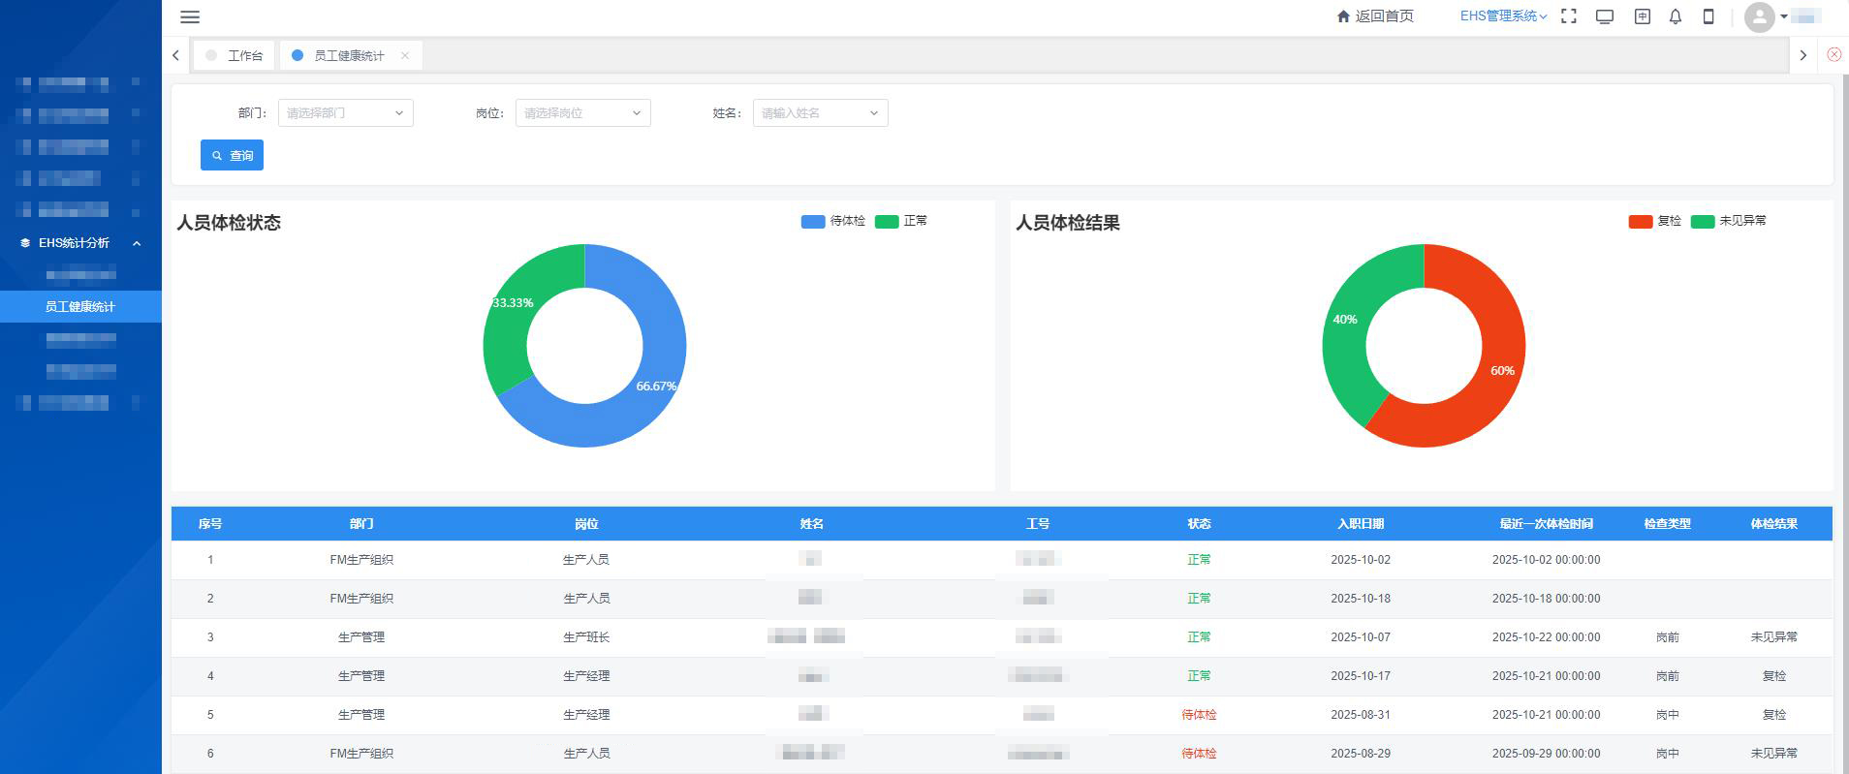
Task: Click 返回首页 link
Action: [1375, 16]
